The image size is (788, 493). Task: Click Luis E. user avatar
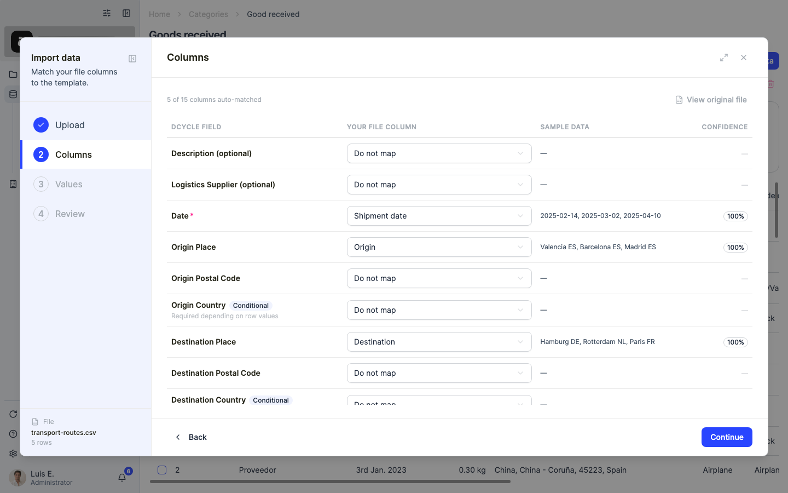pos(18,478)
